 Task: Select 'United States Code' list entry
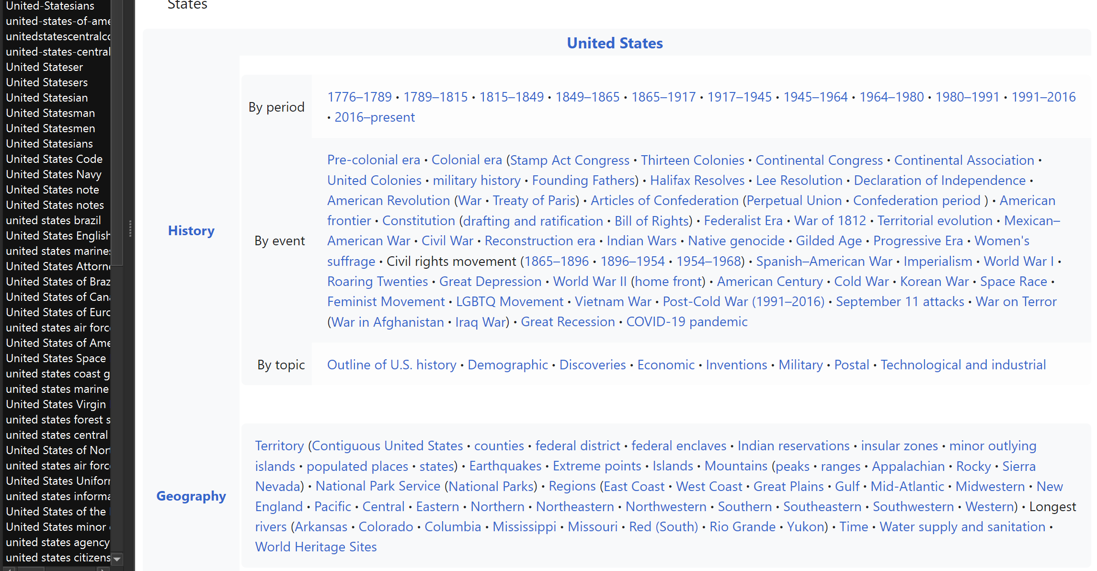click(x=54, y=159)
